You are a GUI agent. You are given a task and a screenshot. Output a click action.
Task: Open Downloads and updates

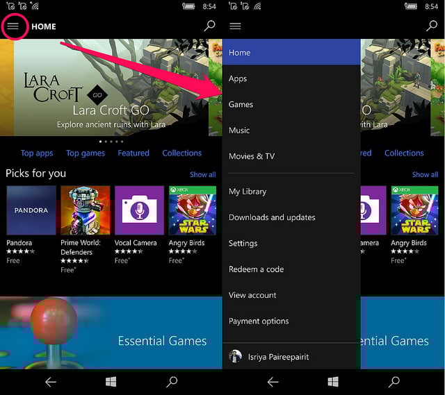291,217
